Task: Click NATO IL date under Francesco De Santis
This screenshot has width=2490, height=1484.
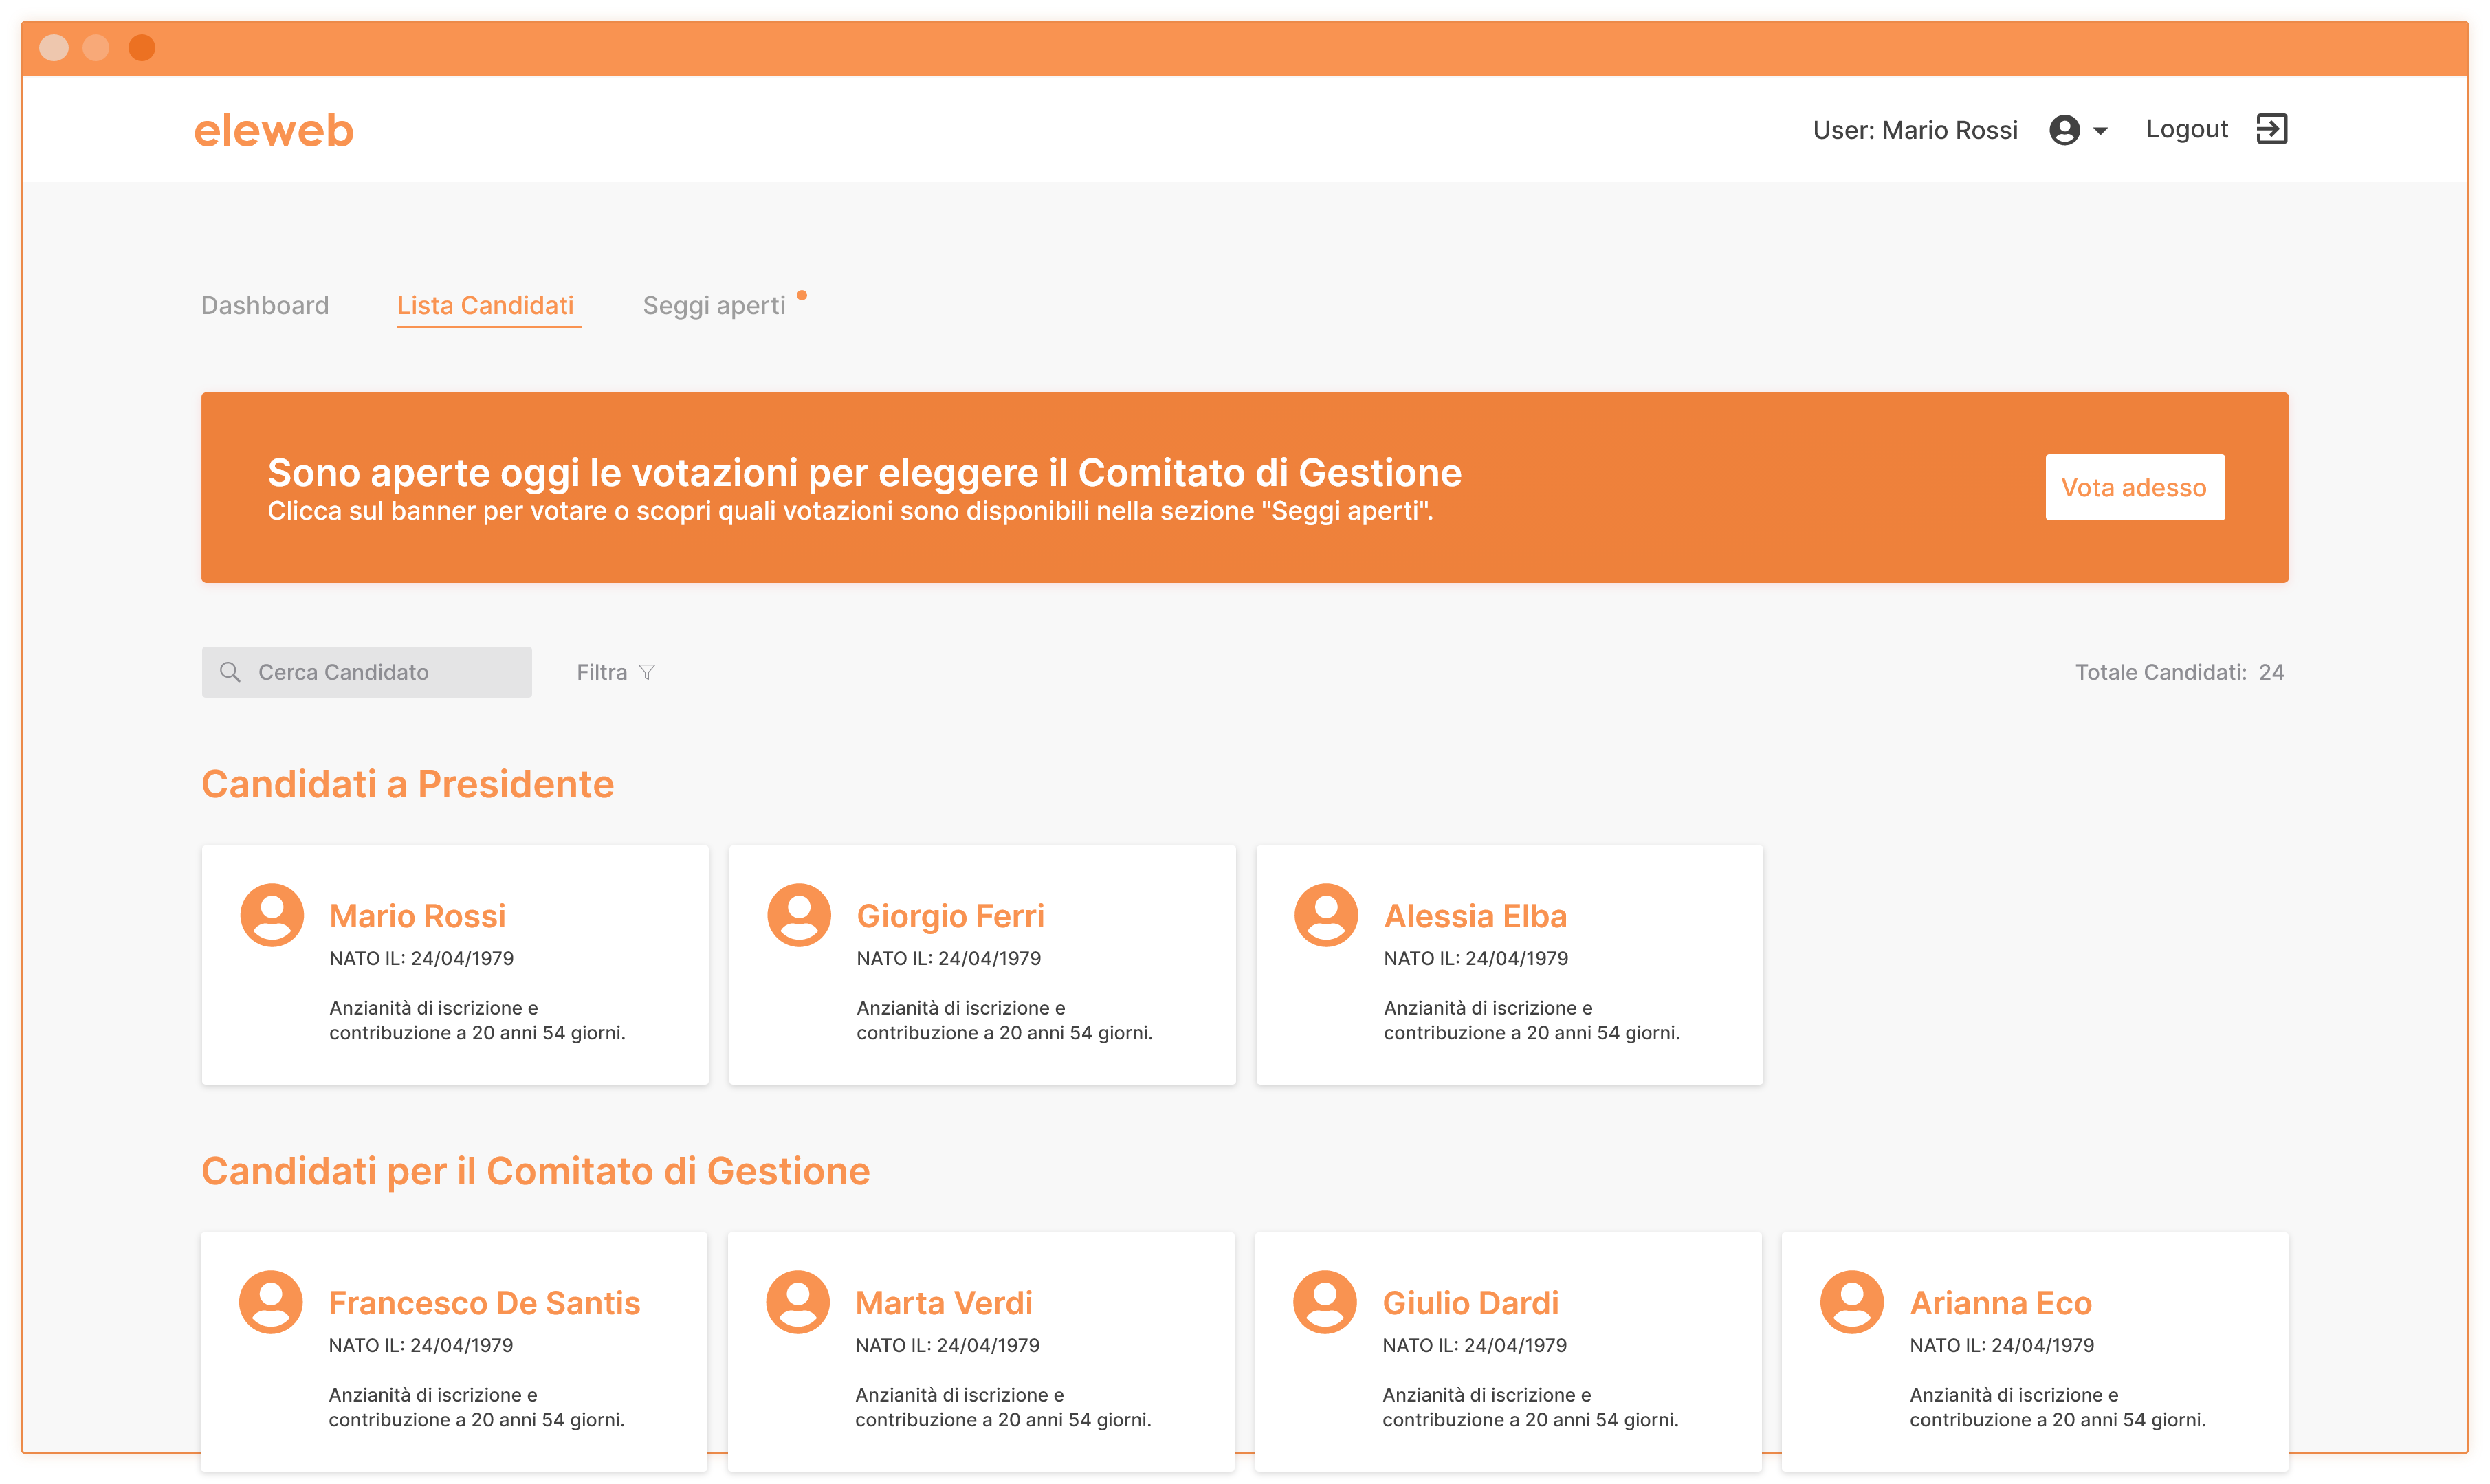Action: point(420,1345)
